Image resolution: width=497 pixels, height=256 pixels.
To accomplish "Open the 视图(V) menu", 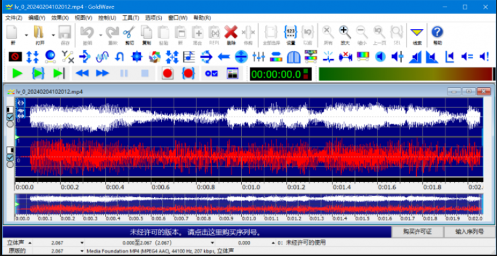I will [83, 18].
